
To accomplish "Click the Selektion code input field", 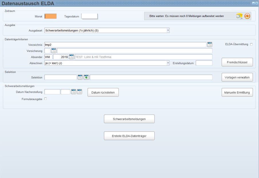I will tap(61, 77).
